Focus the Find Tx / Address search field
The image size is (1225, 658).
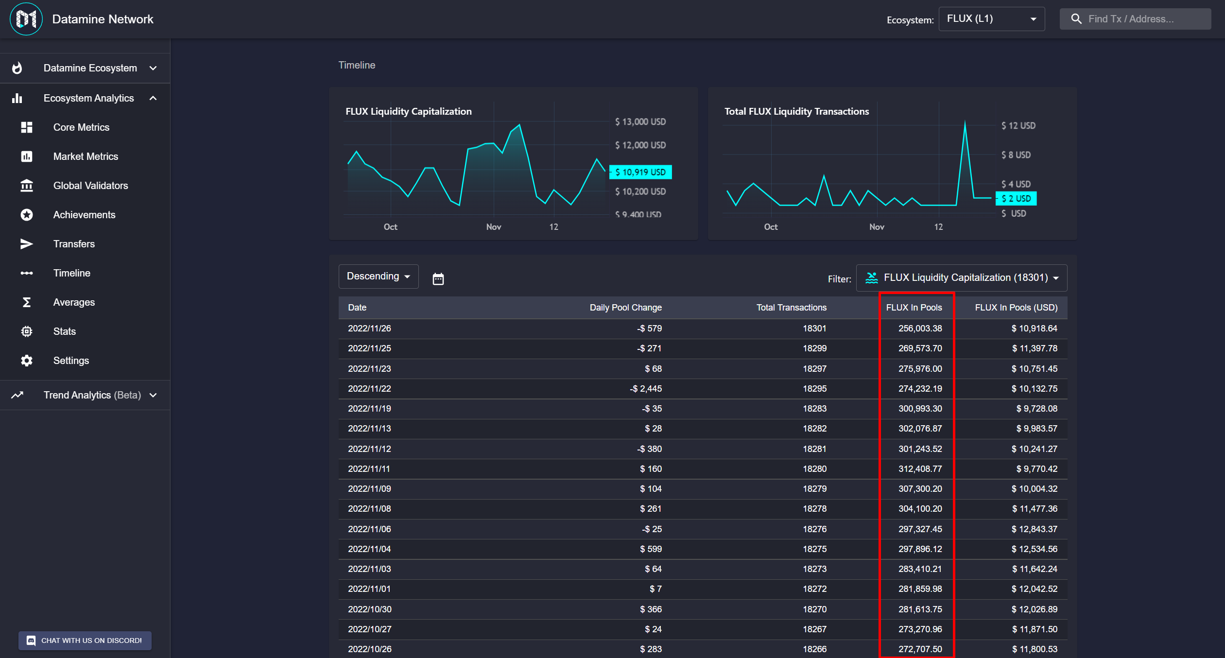(x=1135, y=19)
